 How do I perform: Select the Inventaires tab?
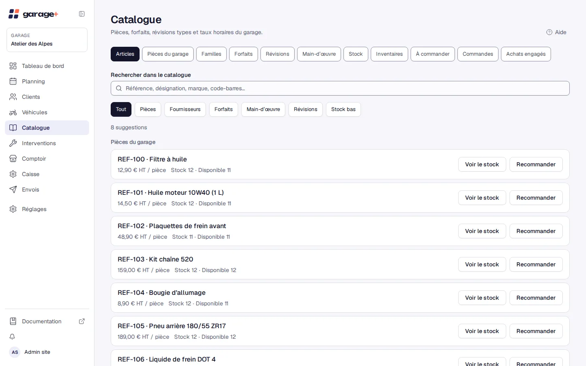point(389,54)
